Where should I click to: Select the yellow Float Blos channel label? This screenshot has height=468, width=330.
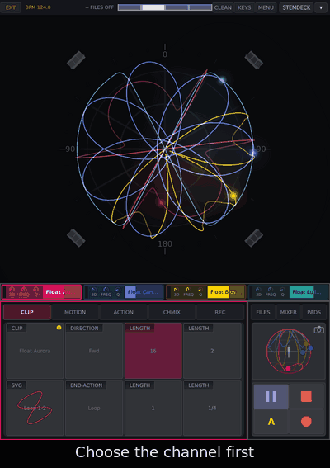coord(226,292)
